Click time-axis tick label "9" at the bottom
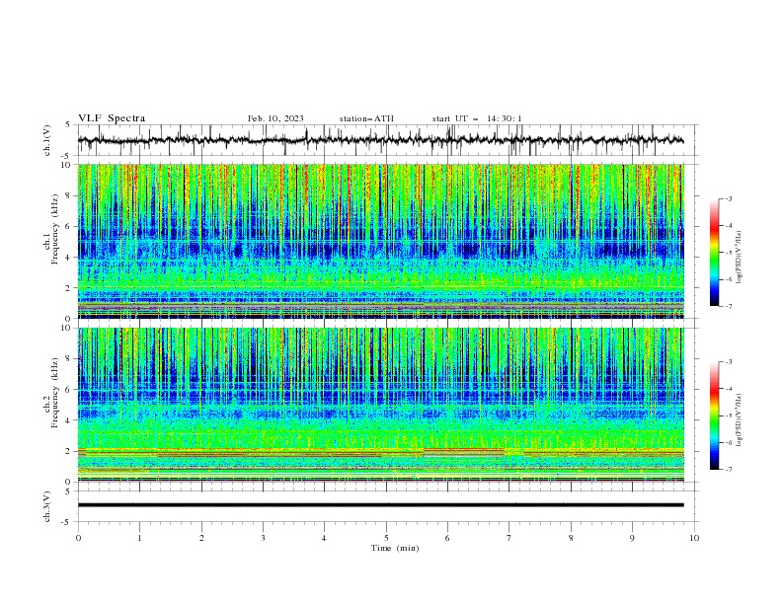782x604 pixels. (x=632, y=538)
